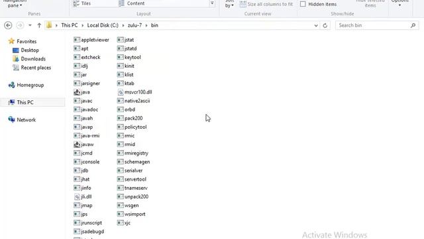
Task: Select the jli.dll file icon
Action: coord(77,197)
